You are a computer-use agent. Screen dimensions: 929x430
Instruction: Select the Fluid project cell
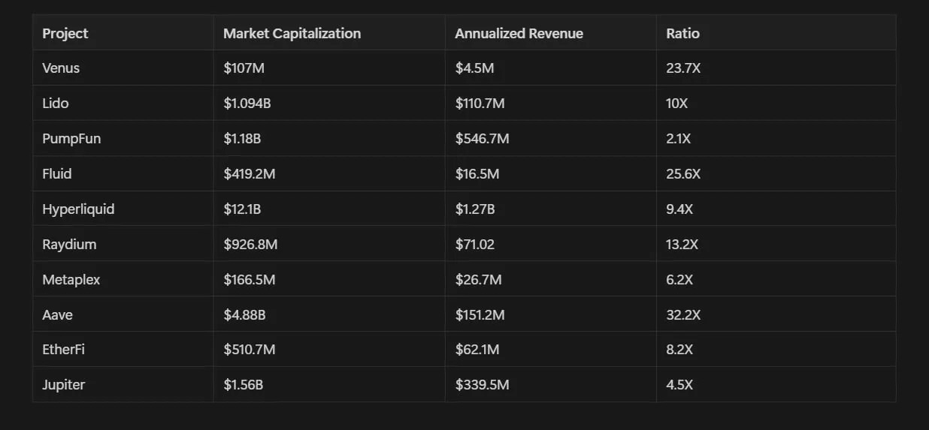click(x=57, y=174)
